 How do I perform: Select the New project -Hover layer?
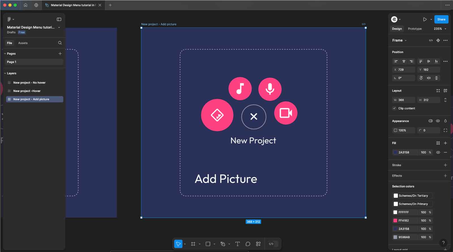click(x=27, y=91)
